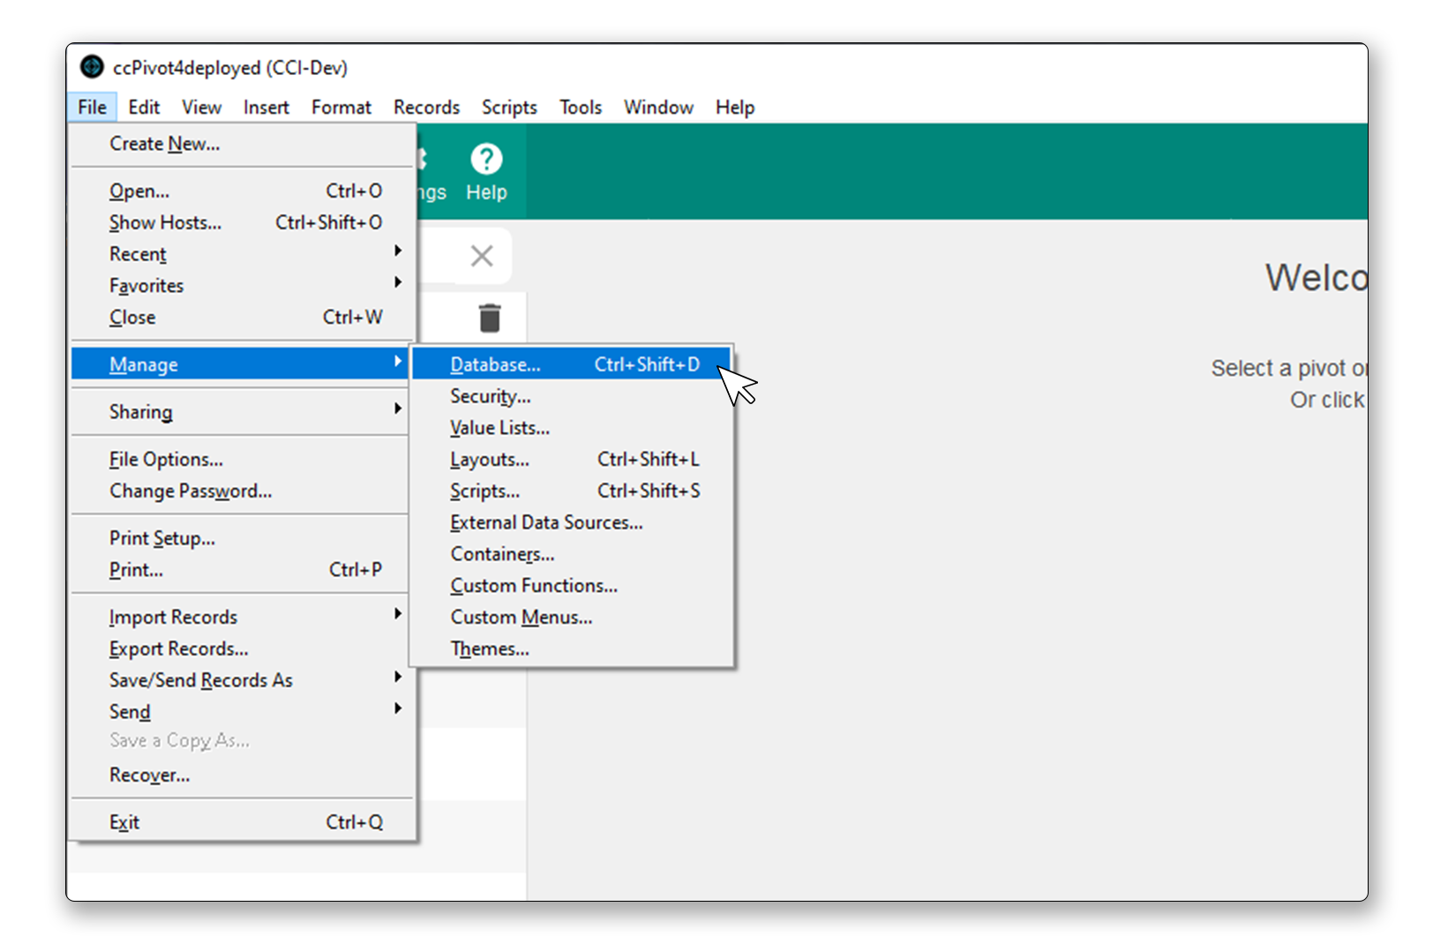Choose Change Password... entry
Viewport: 1433px width, 944px height.
pos(242,491)
